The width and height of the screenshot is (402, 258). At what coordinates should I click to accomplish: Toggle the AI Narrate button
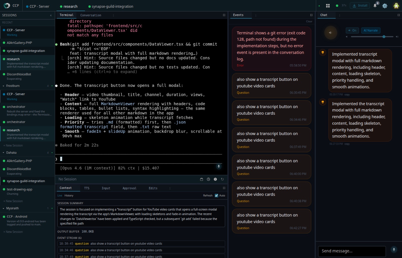tap(371, 30)
